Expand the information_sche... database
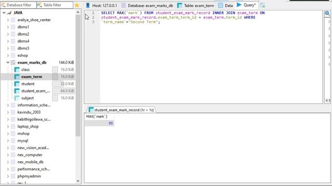 8,105
